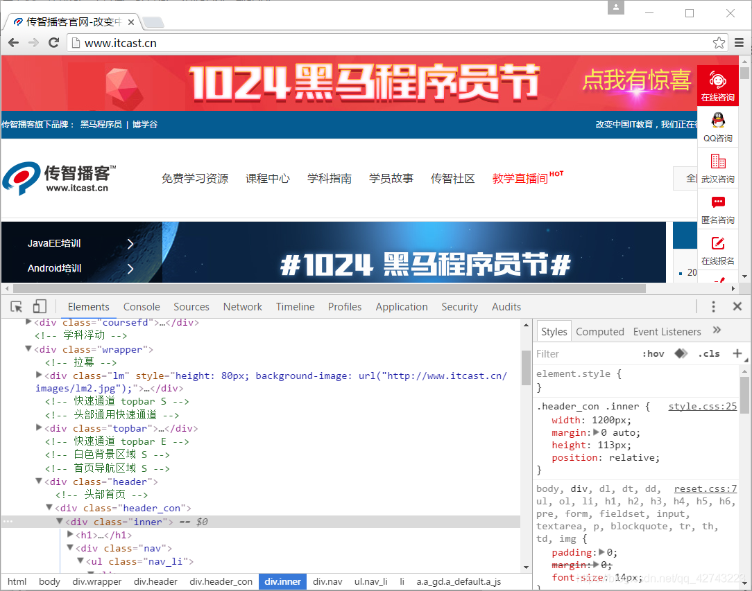Expand the h1 element node

[x=71, y=534]
